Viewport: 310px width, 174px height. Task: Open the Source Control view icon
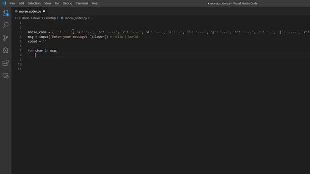click(5, 38)
